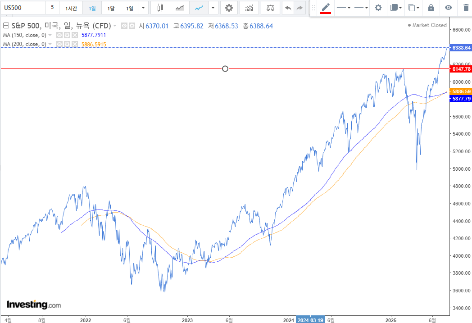
Task: Collapse the legend with minus box
Action: pyautogui.click(x=6, y=26)
